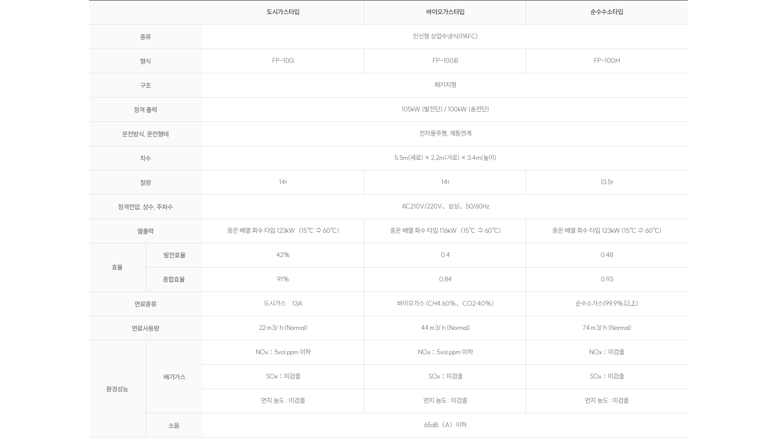Click the 환경성능 row label

coord(117,389)
